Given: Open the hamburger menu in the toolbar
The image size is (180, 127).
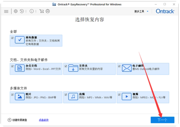Looking at the screenshot, I should (6, 11).
